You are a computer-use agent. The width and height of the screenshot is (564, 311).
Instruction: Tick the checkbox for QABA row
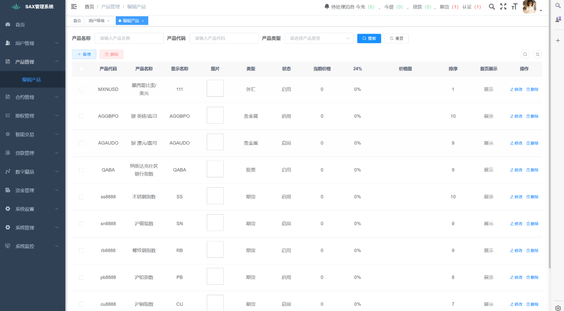tap(81, 170)
